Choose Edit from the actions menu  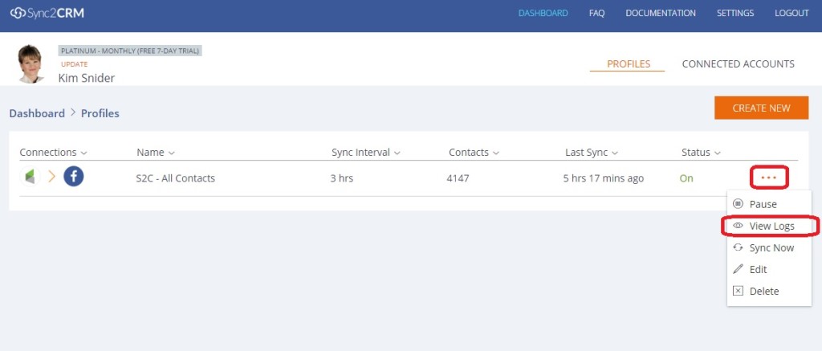point(770,269)
